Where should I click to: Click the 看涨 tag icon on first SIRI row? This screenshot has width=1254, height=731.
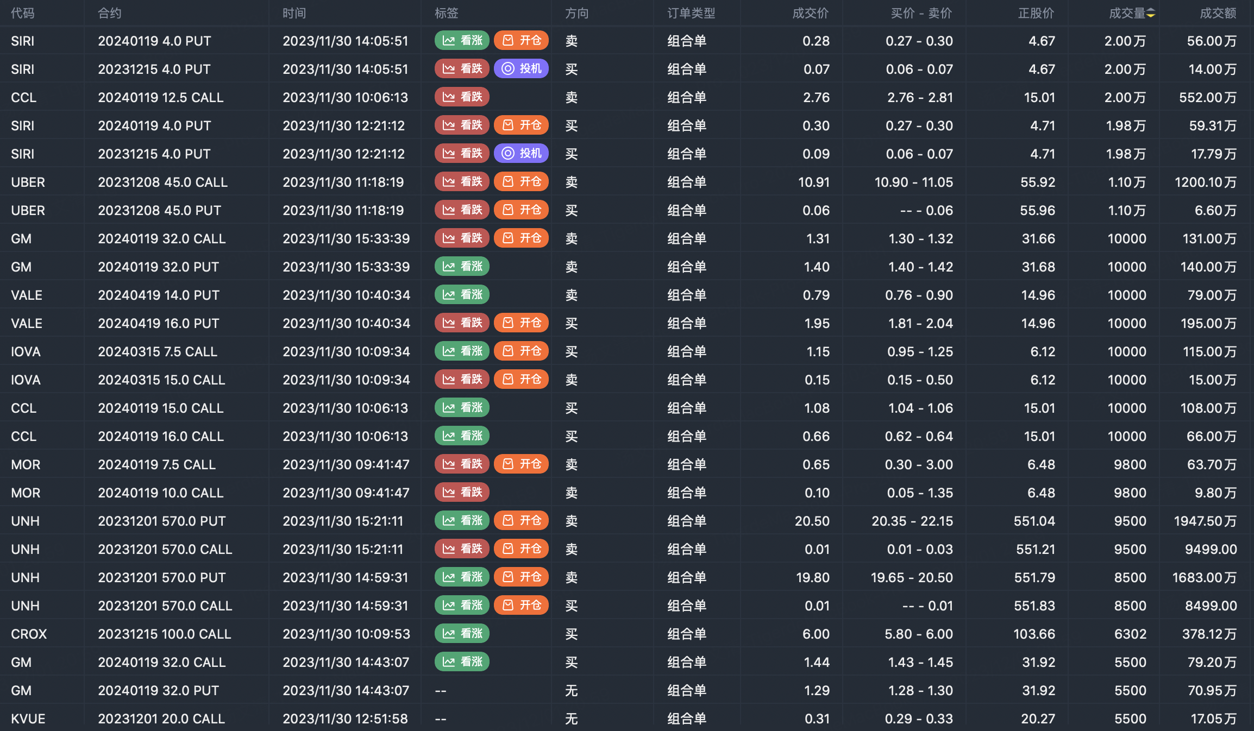click(449, 41)
